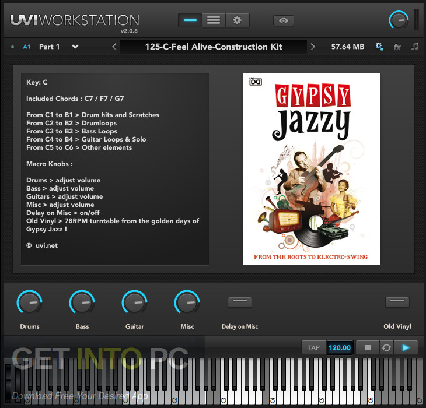Click 'Delay on Misc > on/off' info line
This screenshot has height=408, width=426.
(63, 213)
